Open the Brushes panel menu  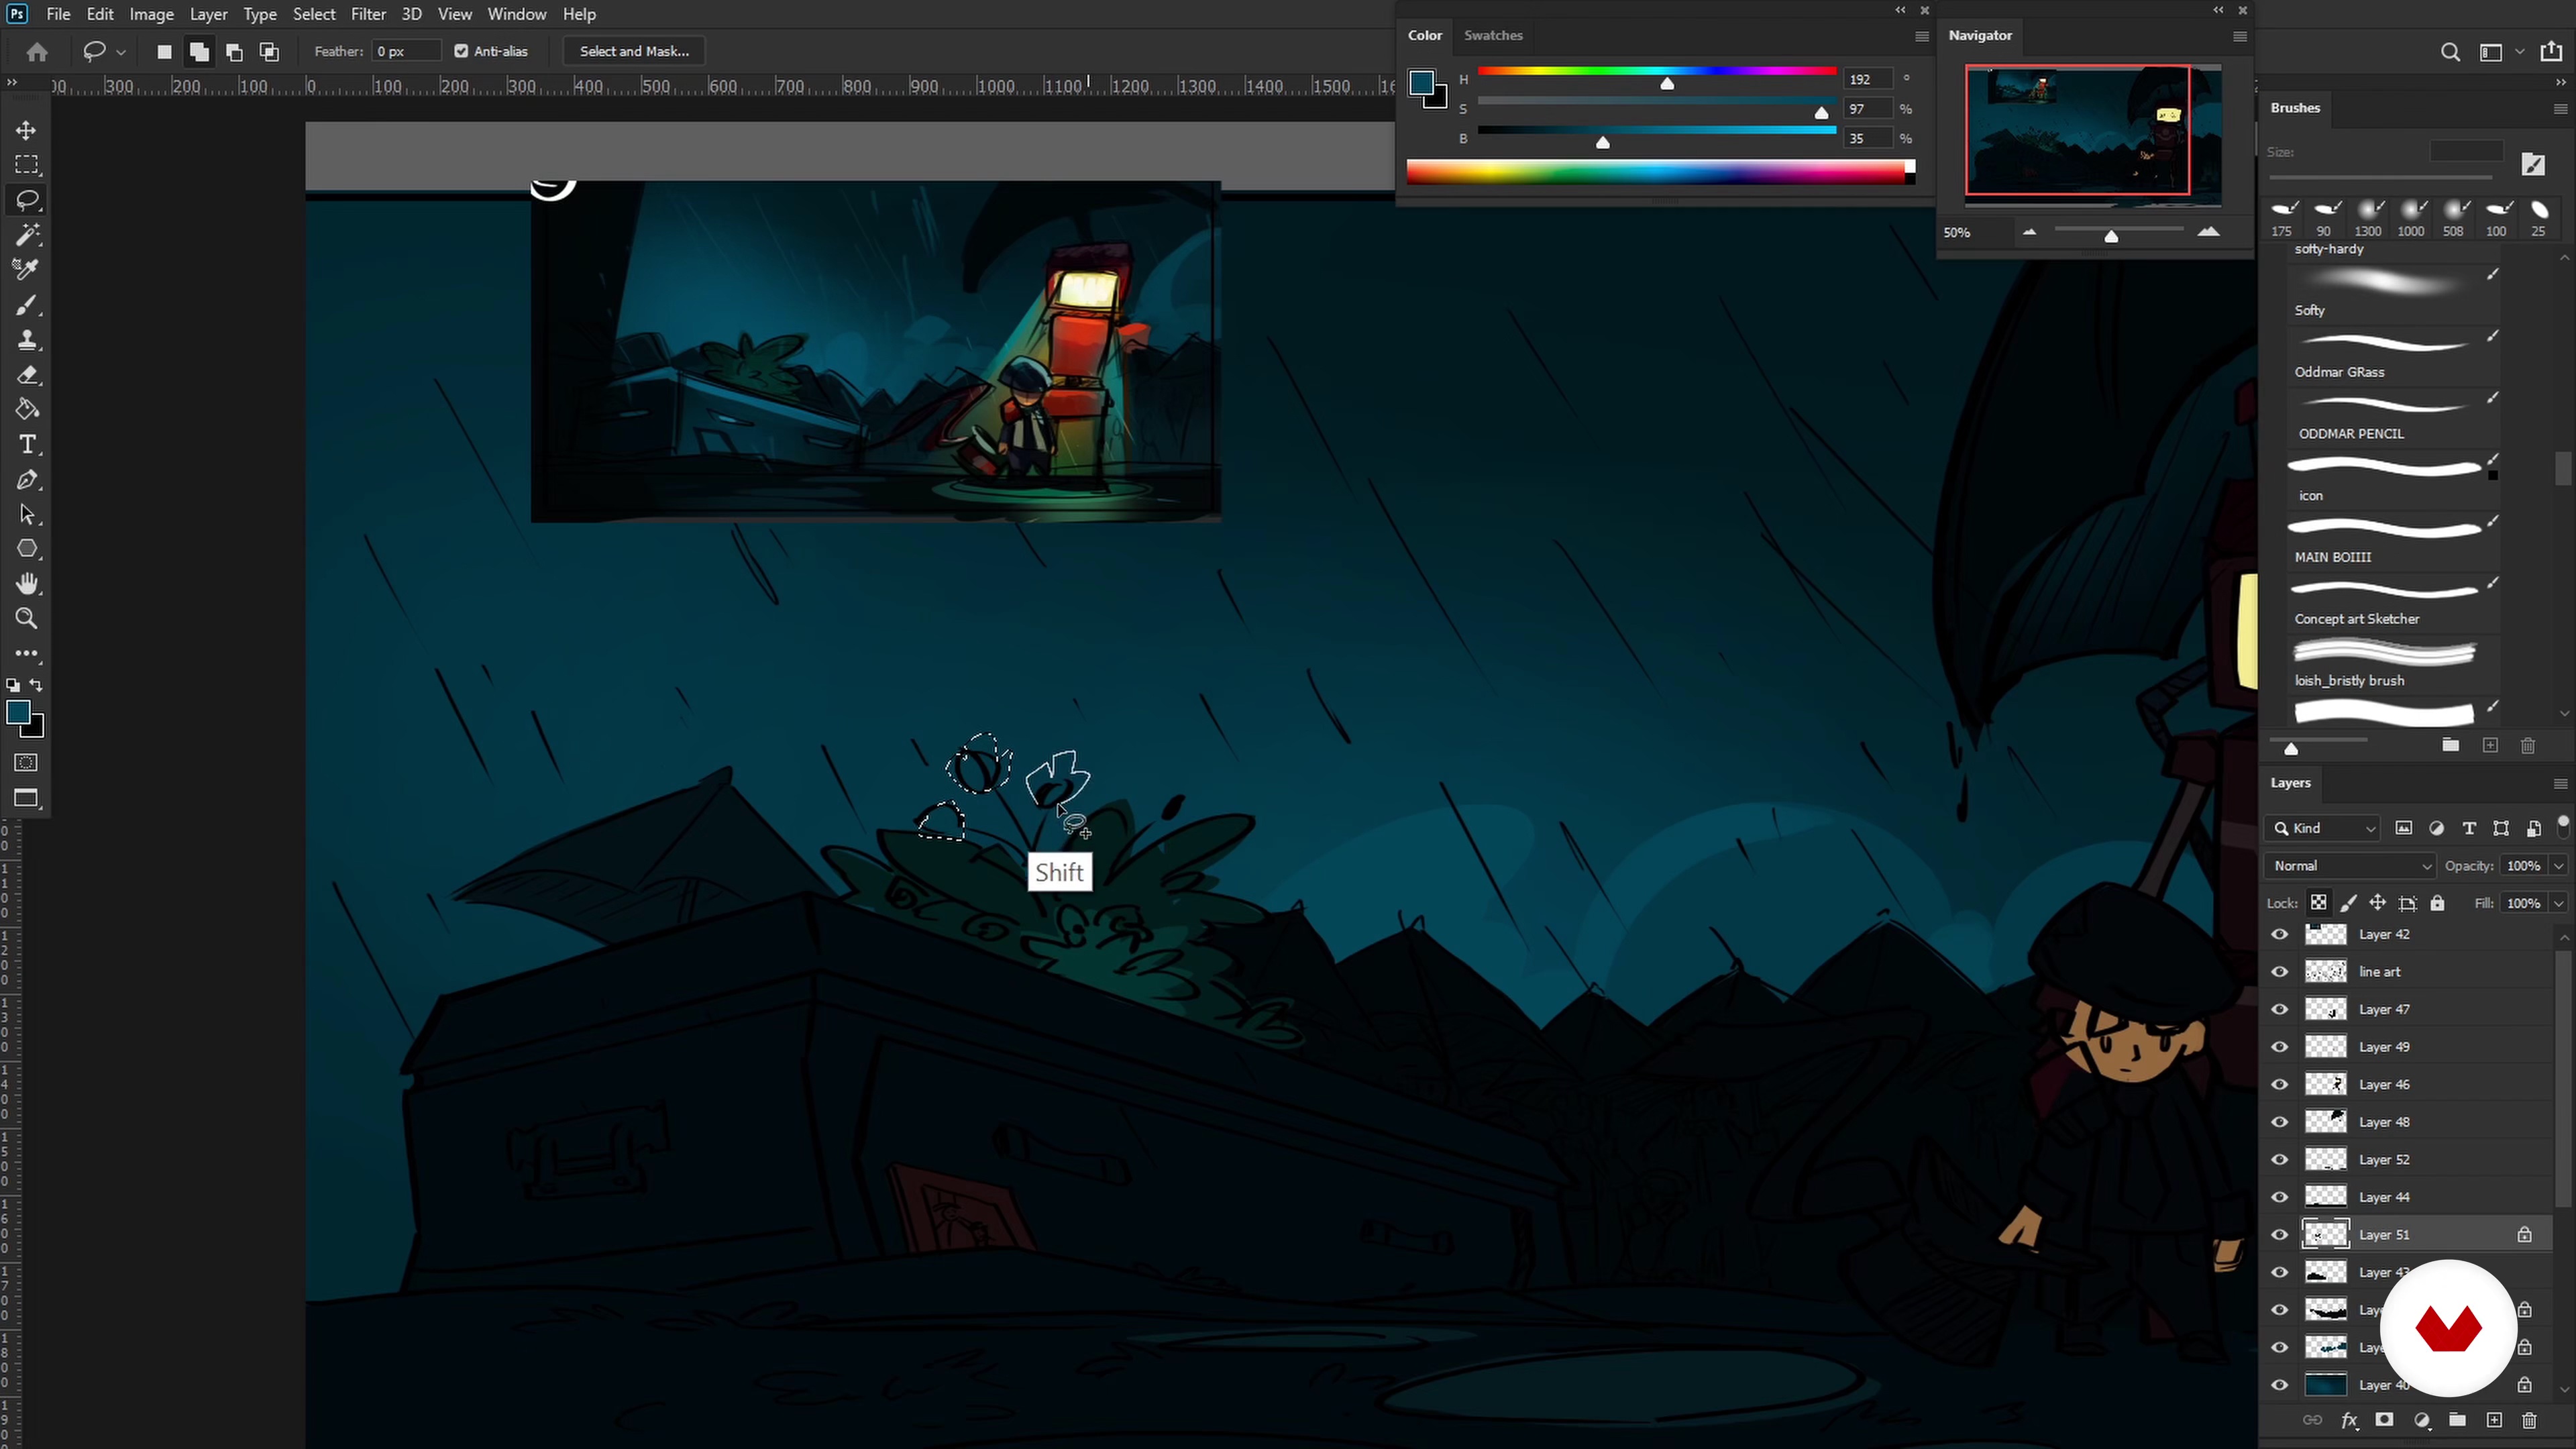(2560, 108)
